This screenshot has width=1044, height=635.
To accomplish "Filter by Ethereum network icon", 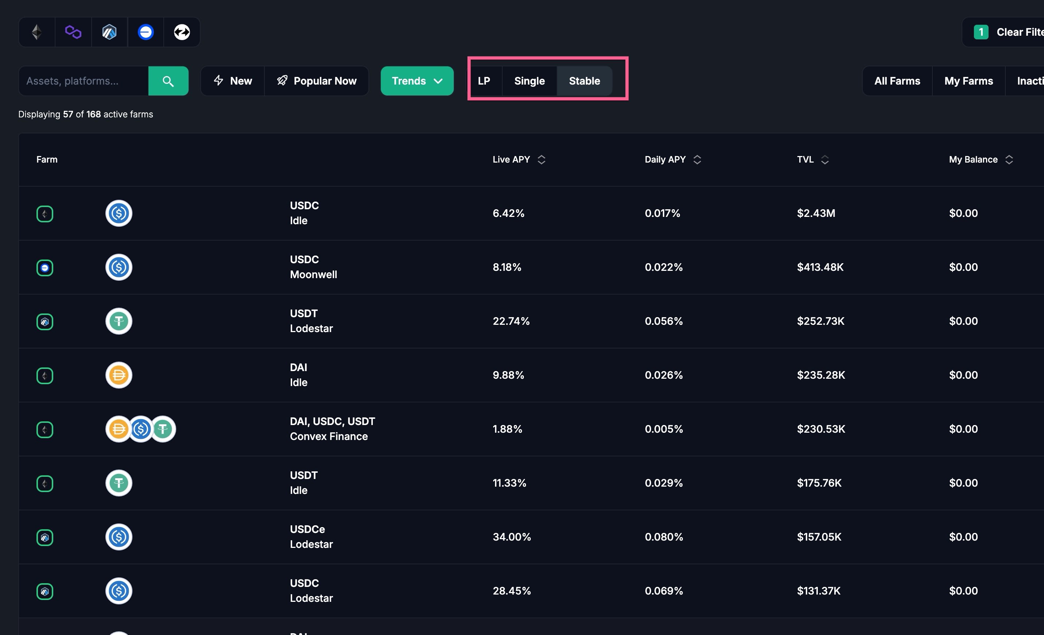I will 37,32.
